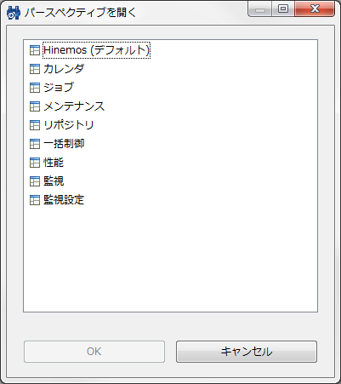
Task: Click the Hinemos (デフォルト) perspective icon
Action: pos(35,50)
